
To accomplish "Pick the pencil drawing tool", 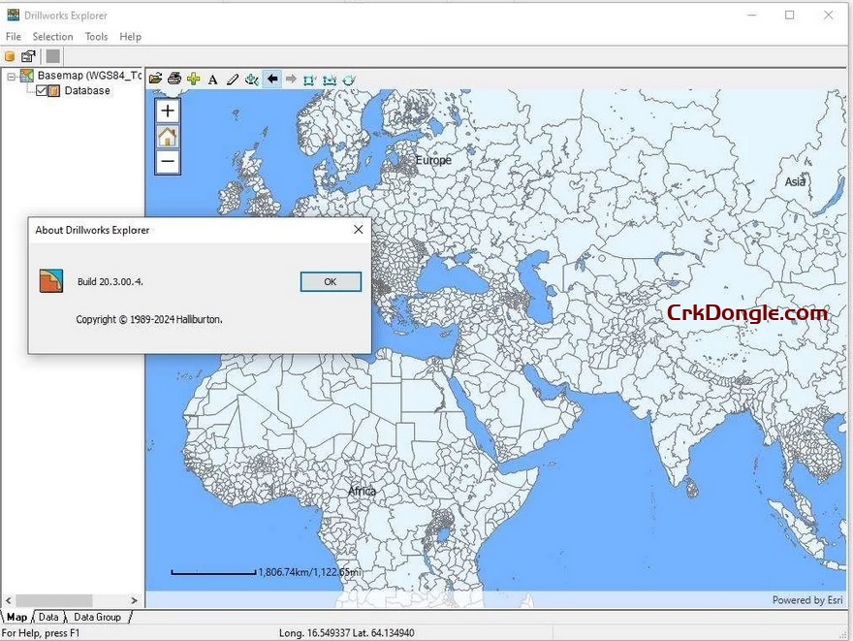I will [x=233, y=79].
